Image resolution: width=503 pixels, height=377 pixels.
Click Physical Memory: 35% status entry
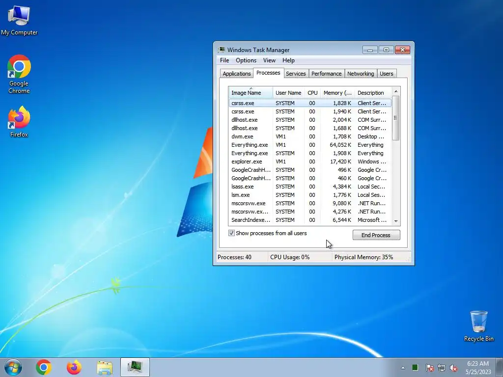tap(363, 257)
